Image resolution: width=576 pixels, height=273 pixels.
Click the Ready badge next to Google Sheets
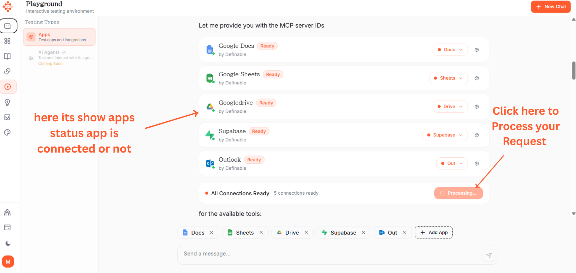(x=273, y=74)
